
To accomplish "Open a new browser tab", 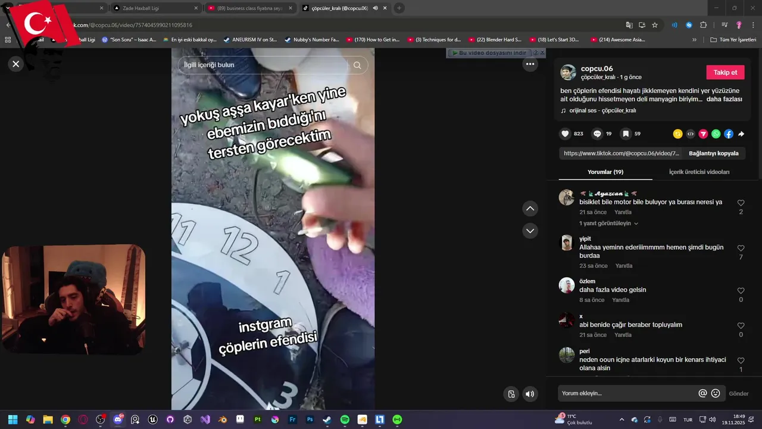I will 399,8.
